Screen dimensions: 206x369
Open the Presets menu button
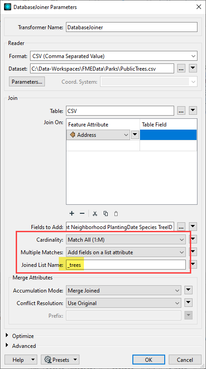click(60, 360)
